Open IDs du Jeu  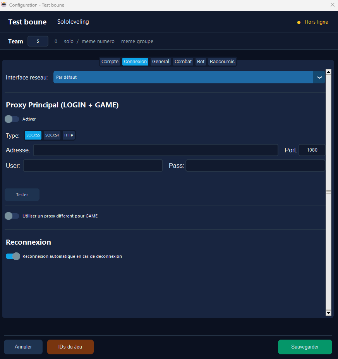click(70, 347)
